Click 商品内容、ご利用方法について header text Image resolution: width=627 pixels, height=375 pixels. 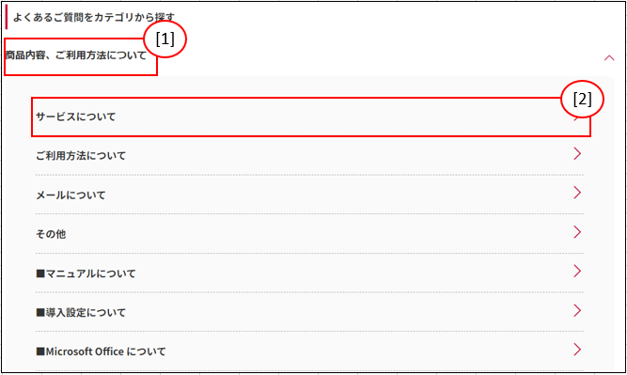click(76, 55)
